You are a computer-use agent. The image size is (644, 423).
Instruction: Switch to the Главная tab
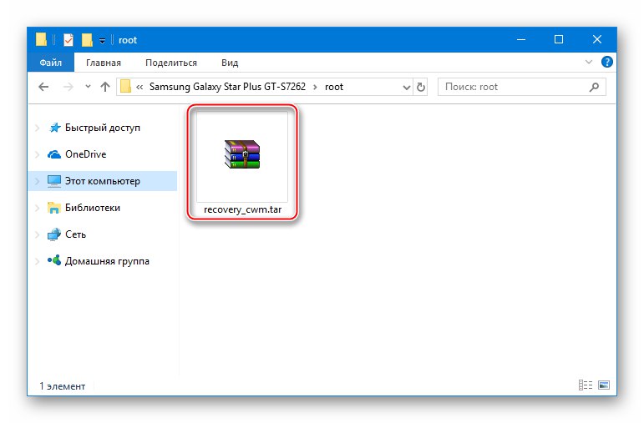pyautogui.click(x=104, y=63)
